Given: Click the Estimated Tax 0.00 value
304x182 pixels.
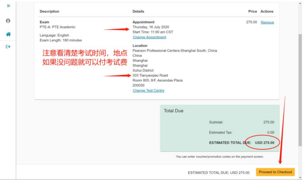Looking at the screenshot, I should pyautogui.click(x=271, y=132).
